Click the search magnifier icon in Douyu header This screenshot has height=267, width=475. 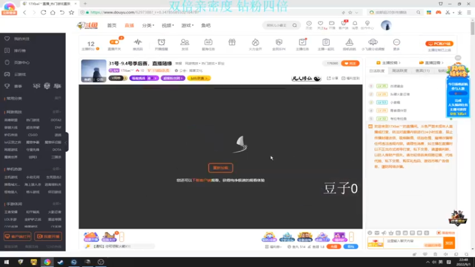(x=294, y=26)
